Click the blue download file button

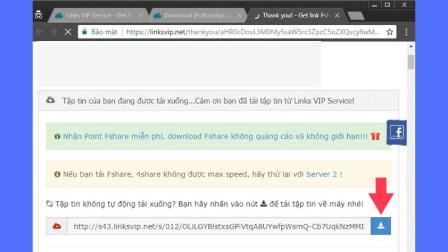point(381,226)
